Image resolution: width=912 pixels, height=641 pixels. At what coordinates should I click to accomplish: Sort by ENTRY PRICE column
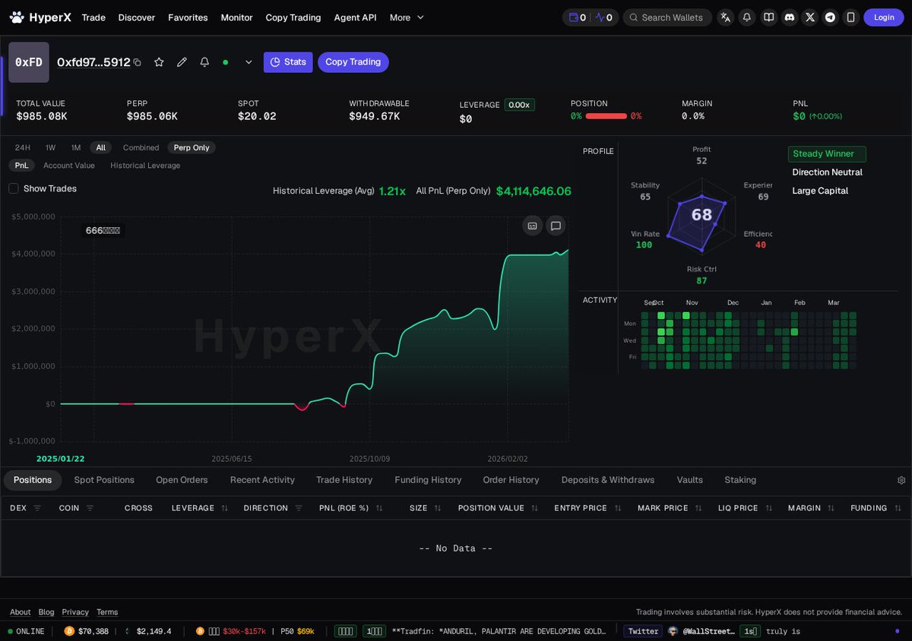[x=618, y=508]
